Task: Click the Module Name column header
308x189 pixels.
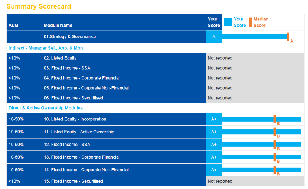Action: click(58, 25)
